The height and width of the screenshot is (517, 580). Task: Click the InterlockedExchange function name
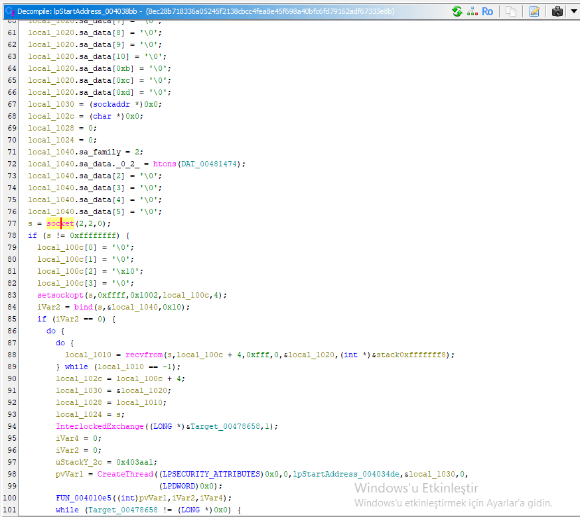pos(100,426)
